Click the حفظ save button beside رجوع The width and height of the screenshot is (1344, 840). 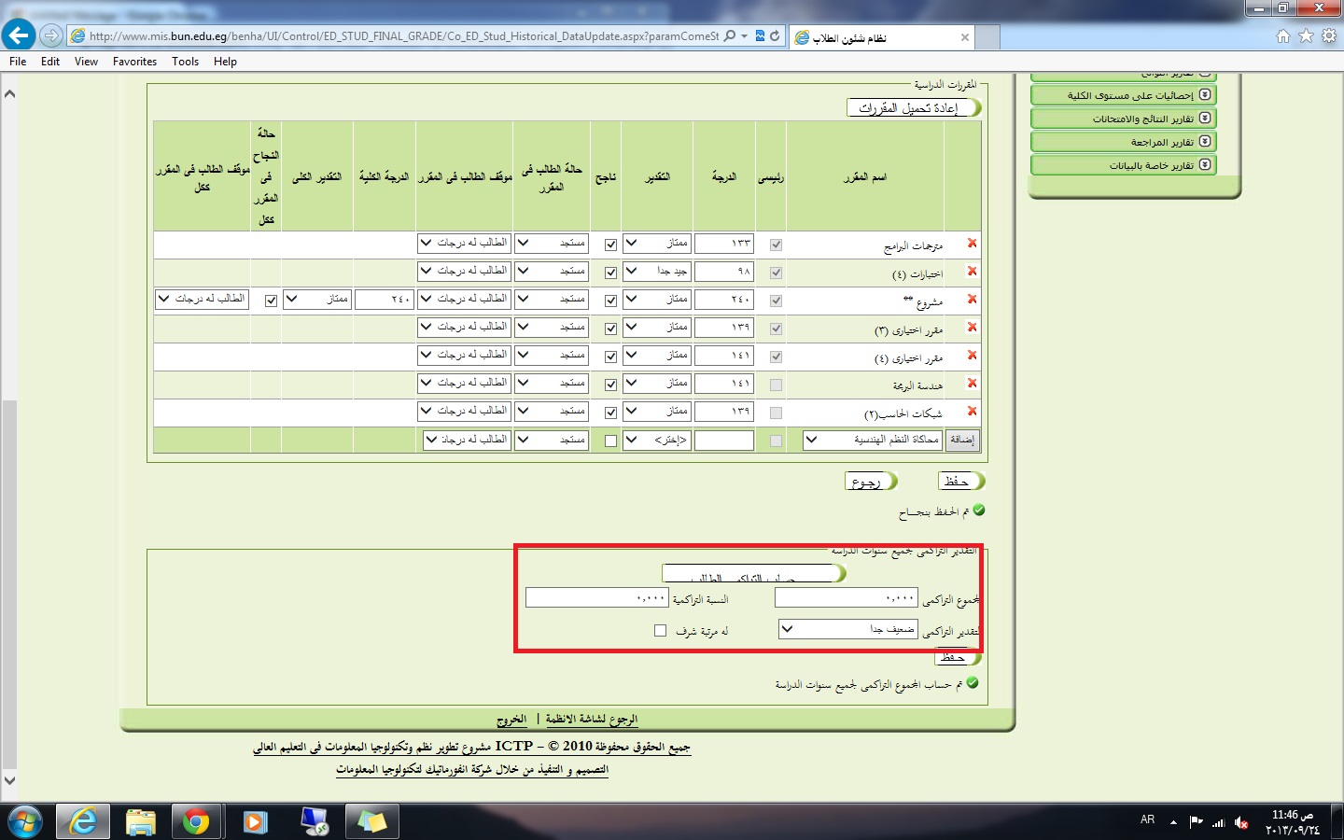[x=961, y=481]
